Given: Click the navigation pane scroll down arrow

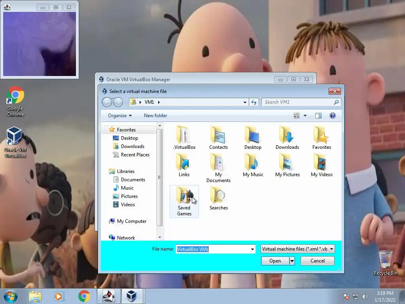Looking at the screenshot, I should [x=160, y=237].
